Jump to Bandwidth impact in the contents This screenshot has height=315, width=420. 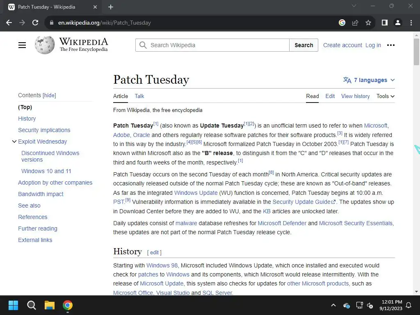41,194
